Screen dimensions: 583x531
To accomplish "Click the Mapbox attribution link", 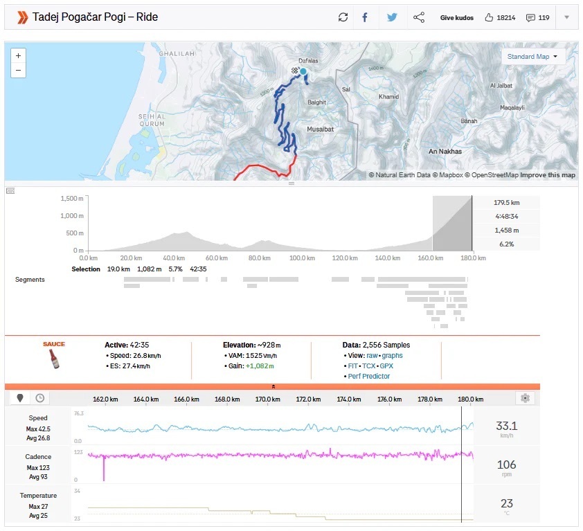I will click(448, 174).
